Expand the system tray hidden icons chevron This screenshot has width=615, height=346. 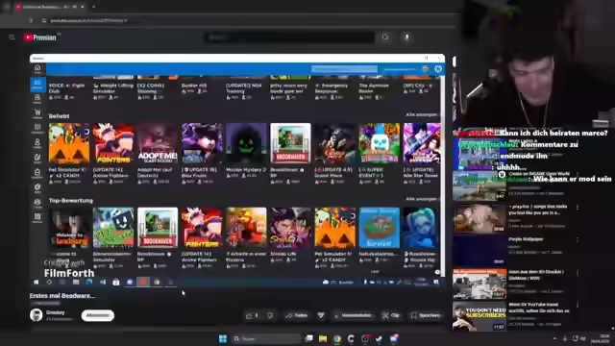[554, 338]
